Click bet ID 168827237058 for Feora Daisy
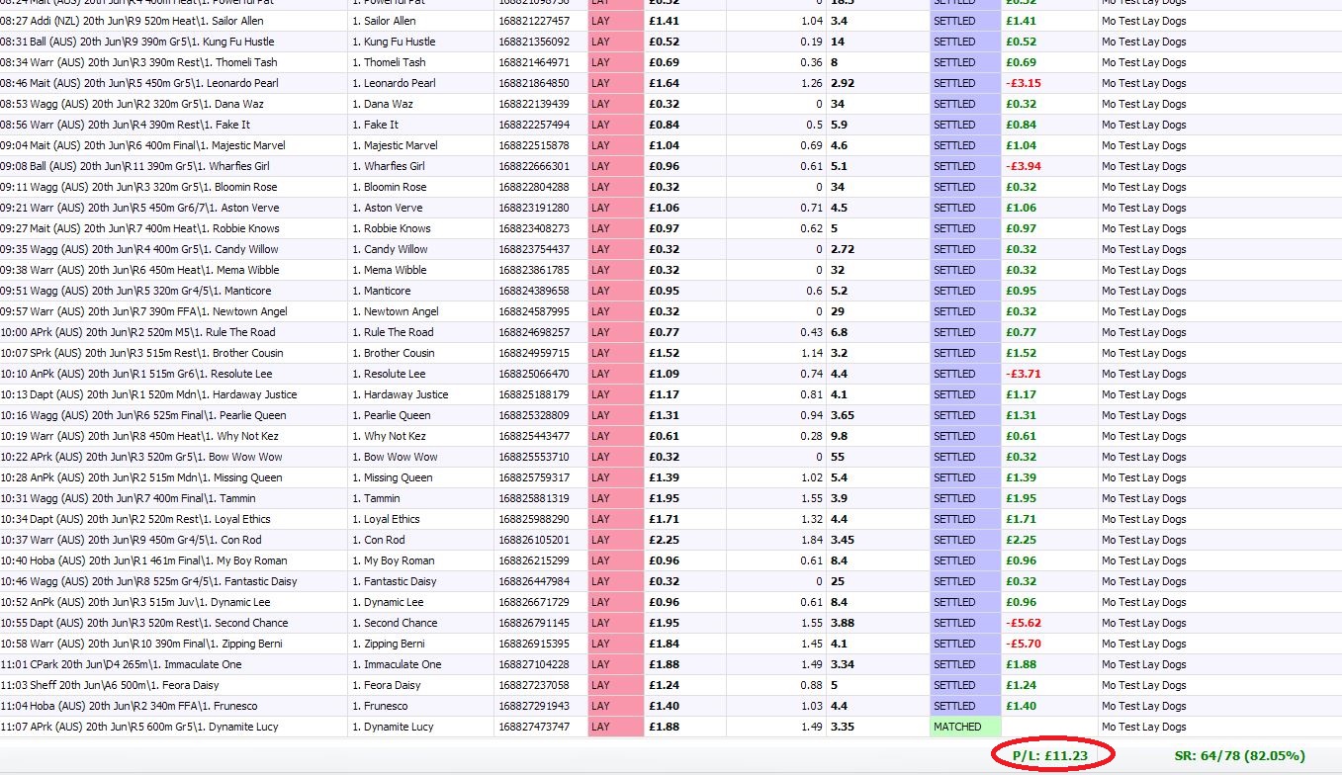The width and height of the screenshot is (1342, 775). 534,685
